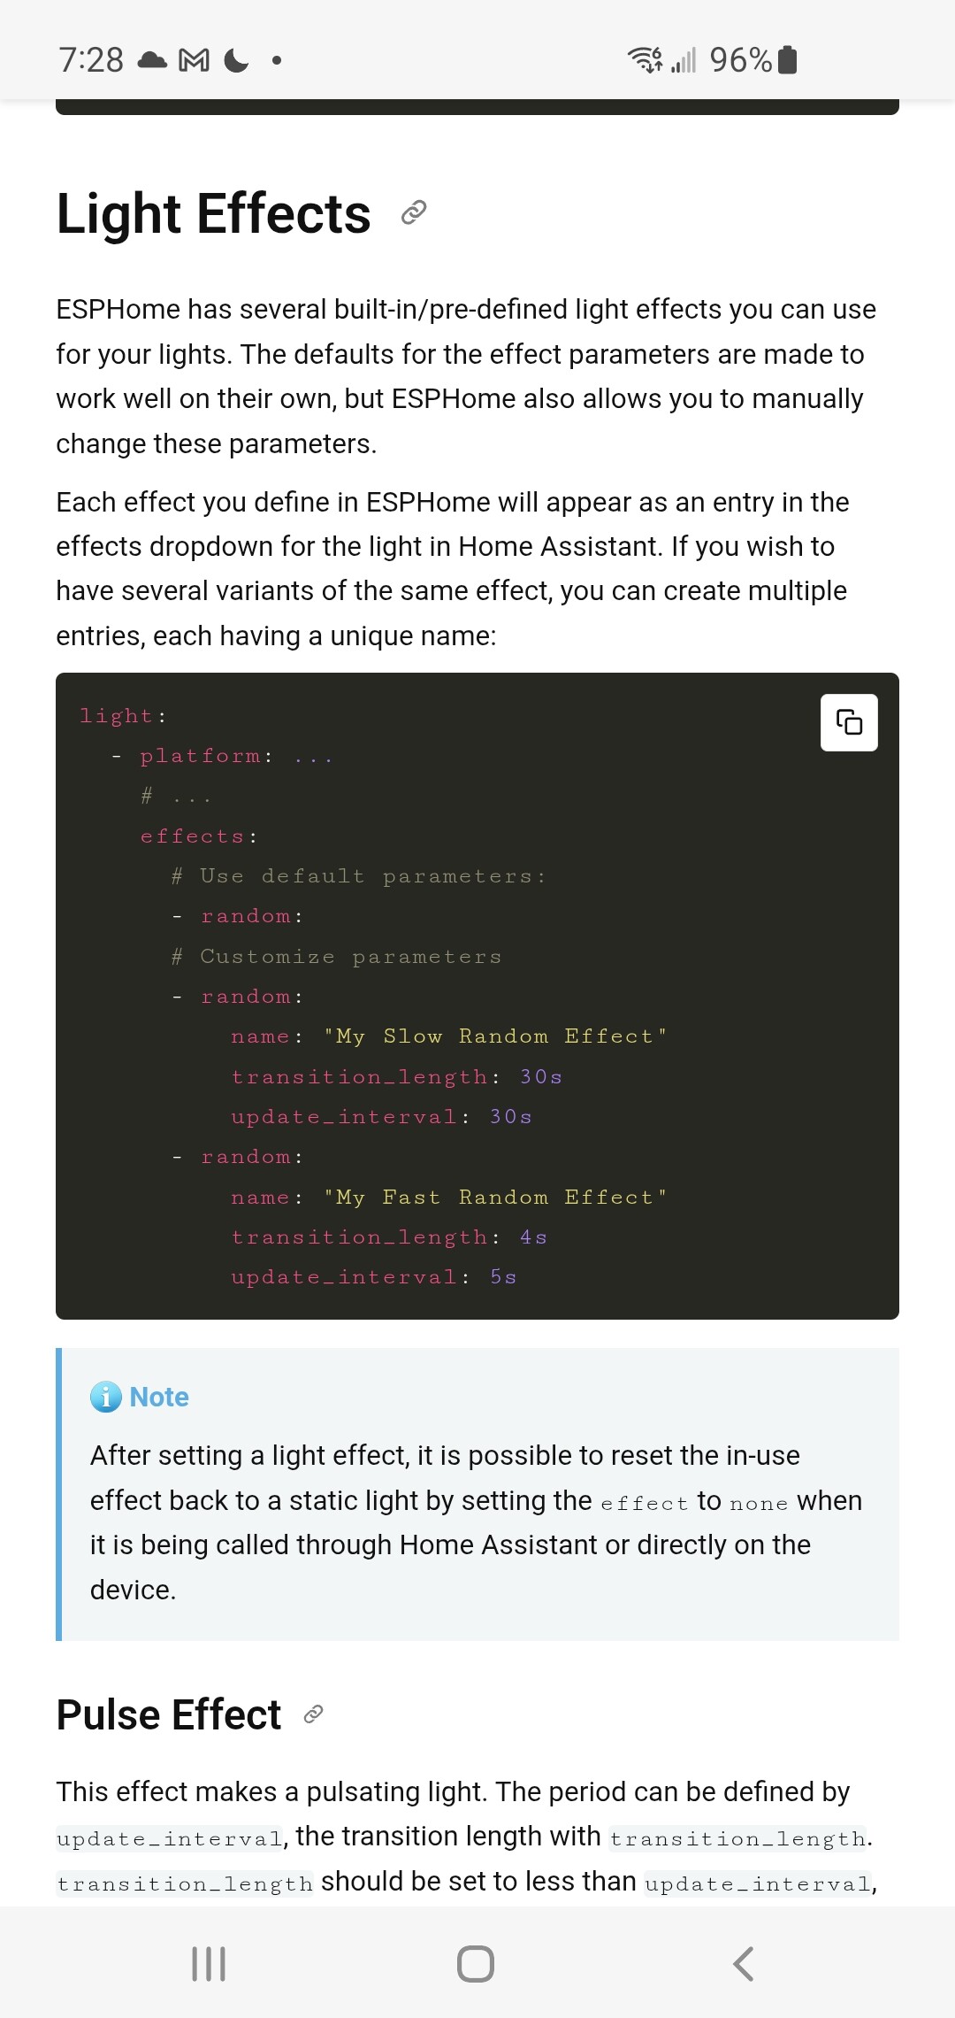Copy the light effects code block
Screen dimensions: 955x2018
(x=849, y=722)
